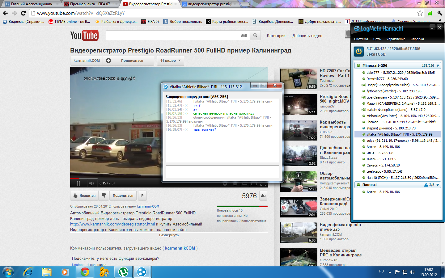Click the 'Подписаться' subscribe button
Viewport: 445px width, 278px height.
pos(129,61)
